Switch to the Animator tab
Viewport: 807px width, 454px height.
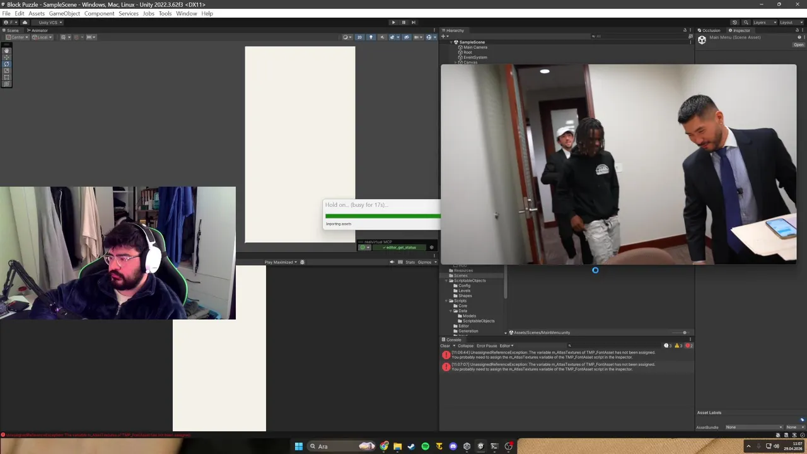[x=37, y=30]
